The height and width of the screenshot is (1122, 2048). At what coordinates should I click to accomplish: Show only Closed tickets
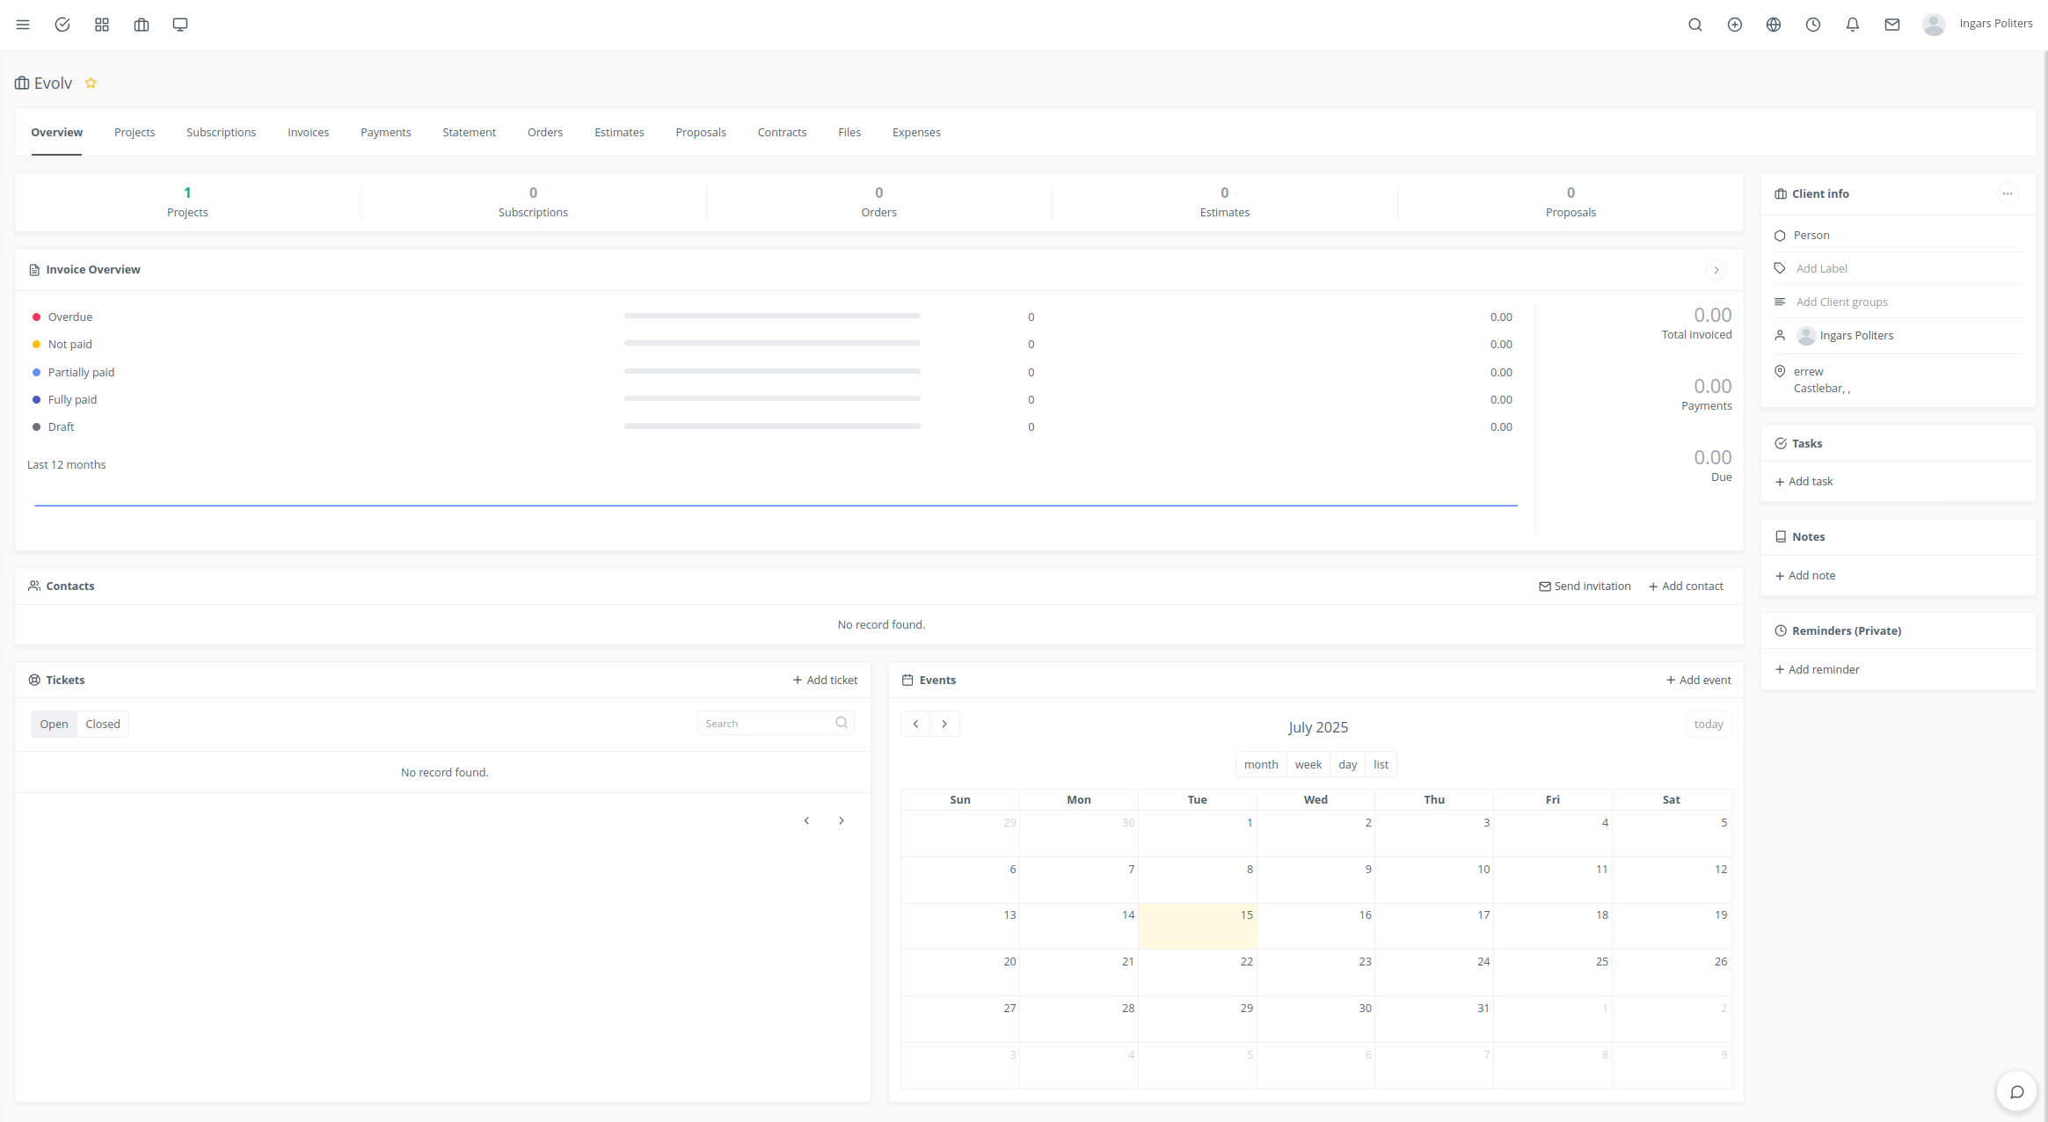point(101,723)
